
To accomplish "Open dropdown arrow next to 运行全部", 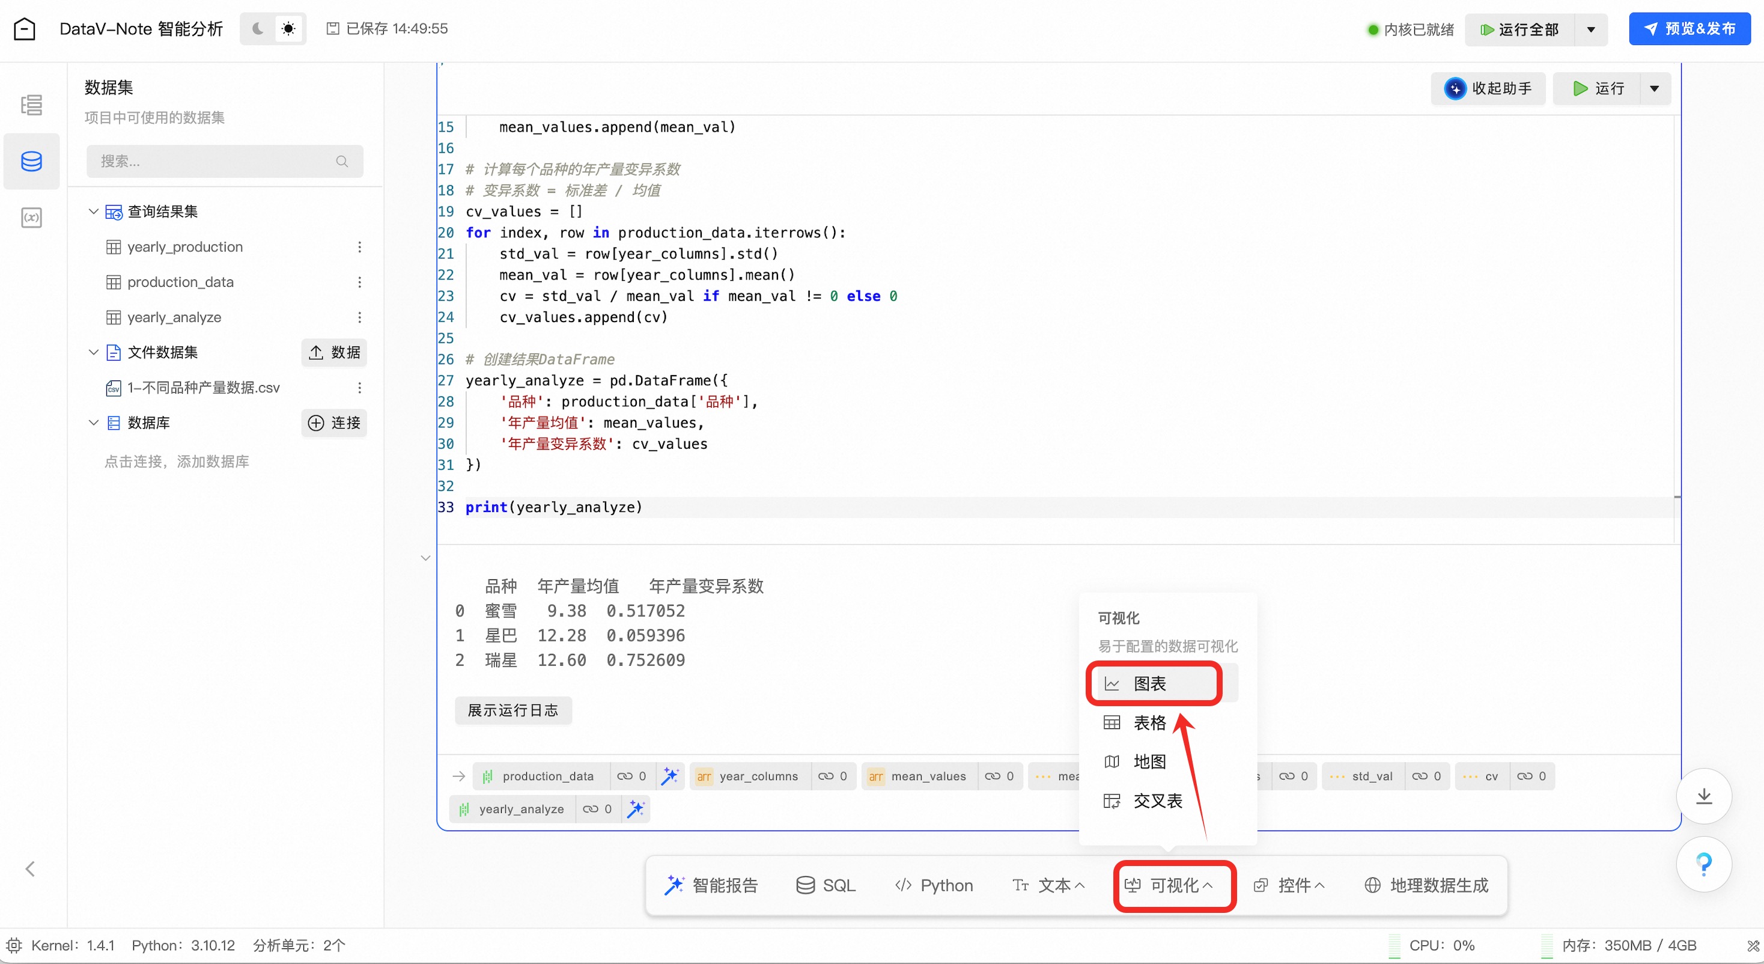I will pyautogui.click(x=1591, y=29).
